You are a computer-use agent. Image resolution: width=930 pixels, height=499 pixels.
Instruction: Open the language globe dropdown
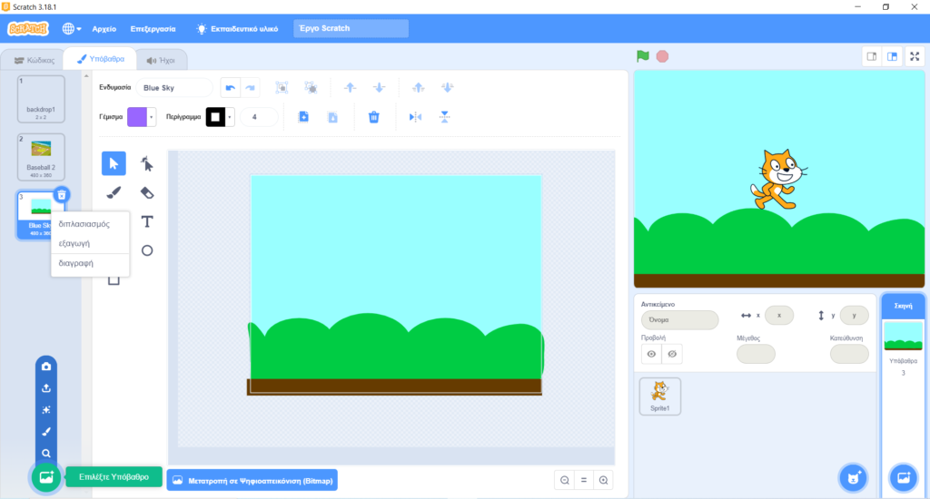click(72, 28)
